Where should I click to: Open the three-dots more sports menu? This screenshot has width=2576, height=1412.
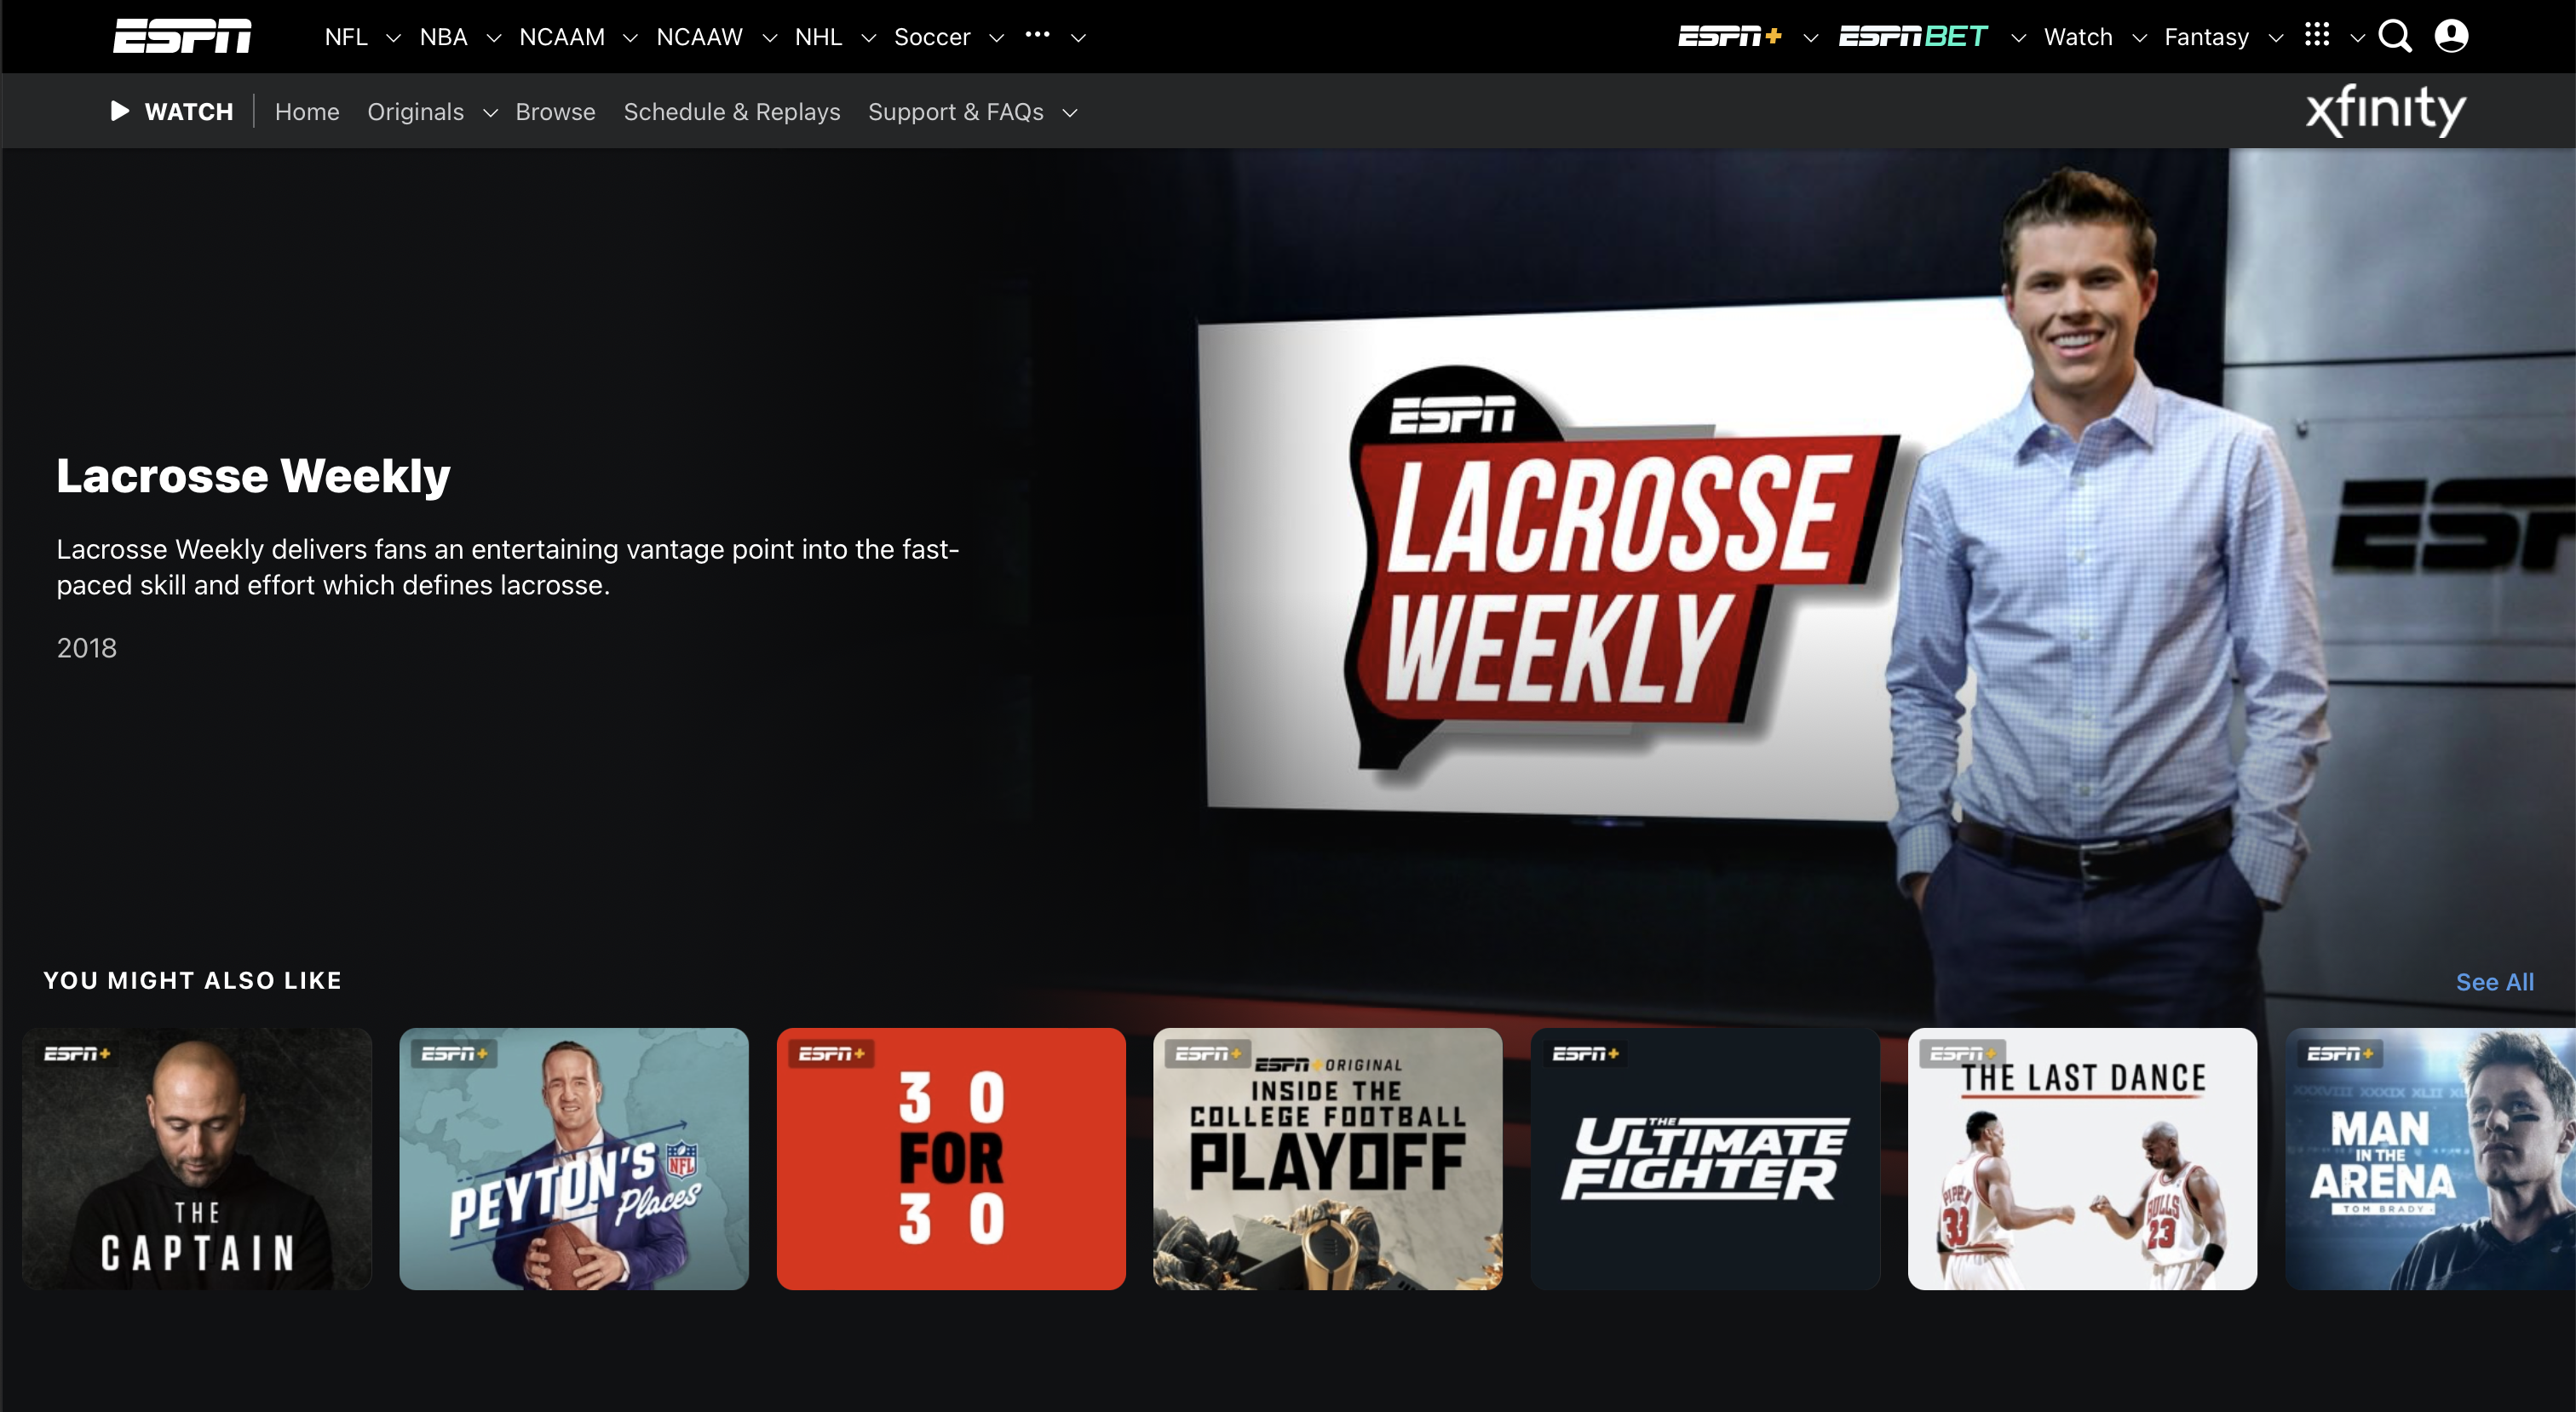tap(1037, 35)
